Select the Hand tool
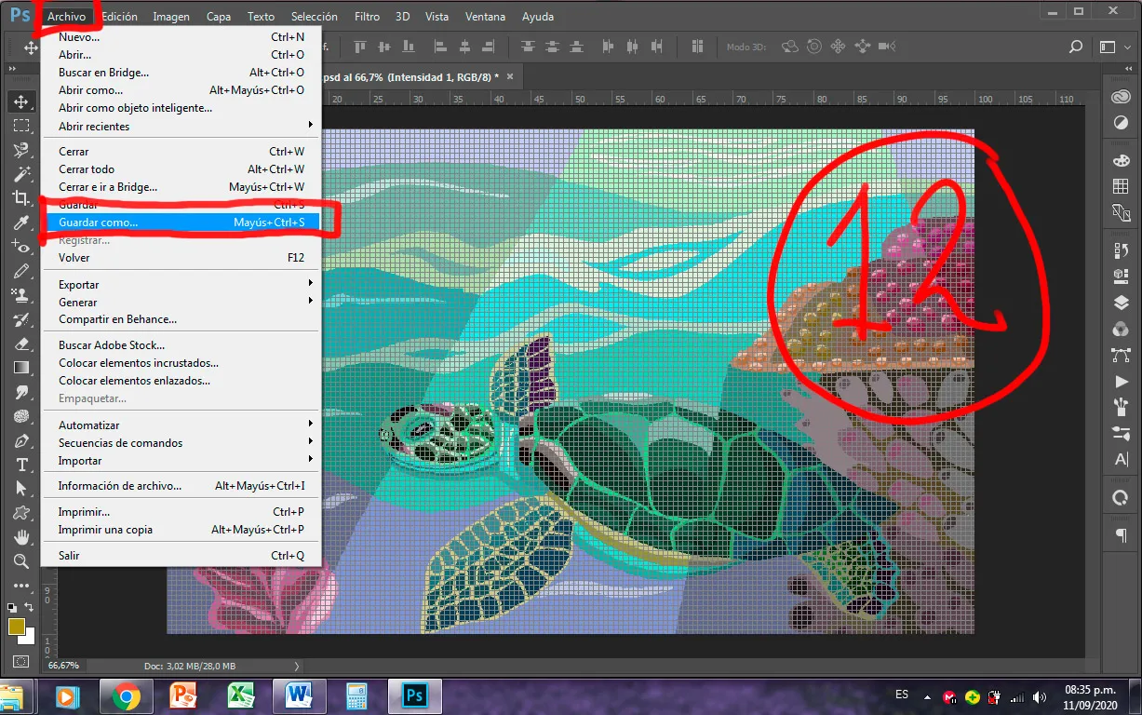This screenshot has width=1142, height=715. tap(20, 537)
